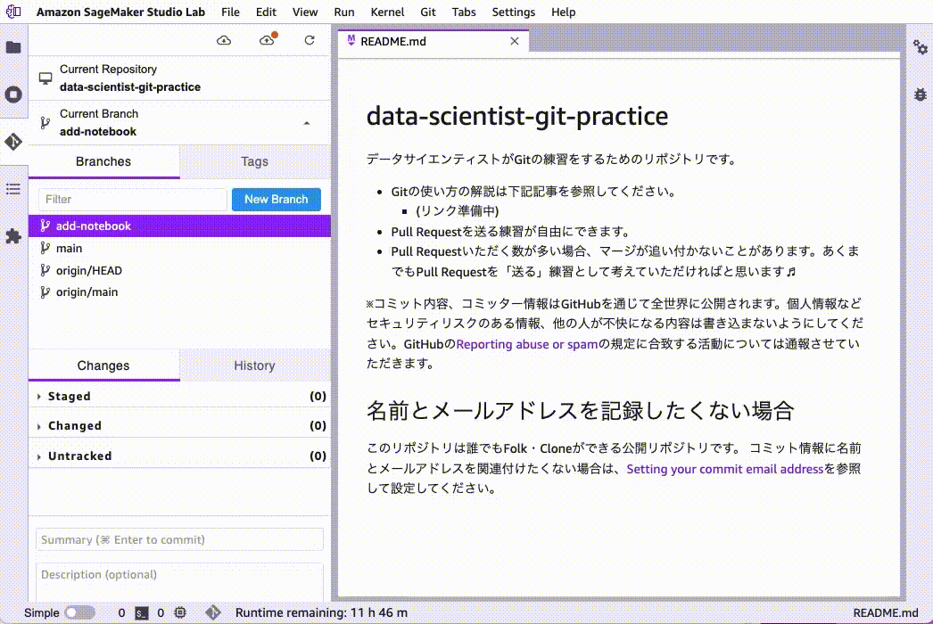933x624 pixels.
Task: Open the Run menu
Action: coord(344,12)
